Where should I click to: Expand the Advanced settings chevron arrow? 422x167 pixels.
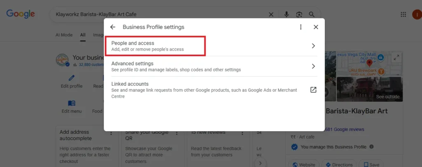coord(313,66)
